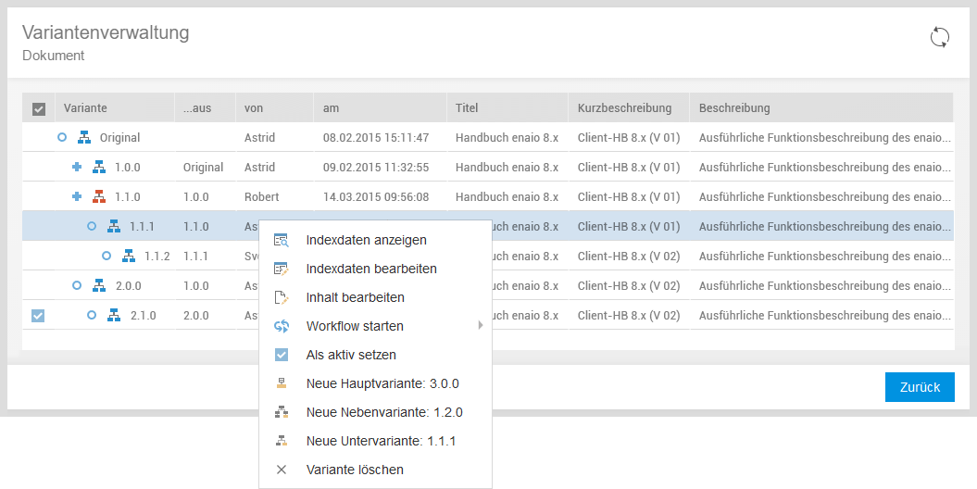
Task: Open the 'Workflow starten' submenu arrow
Action: click(480, 326)
